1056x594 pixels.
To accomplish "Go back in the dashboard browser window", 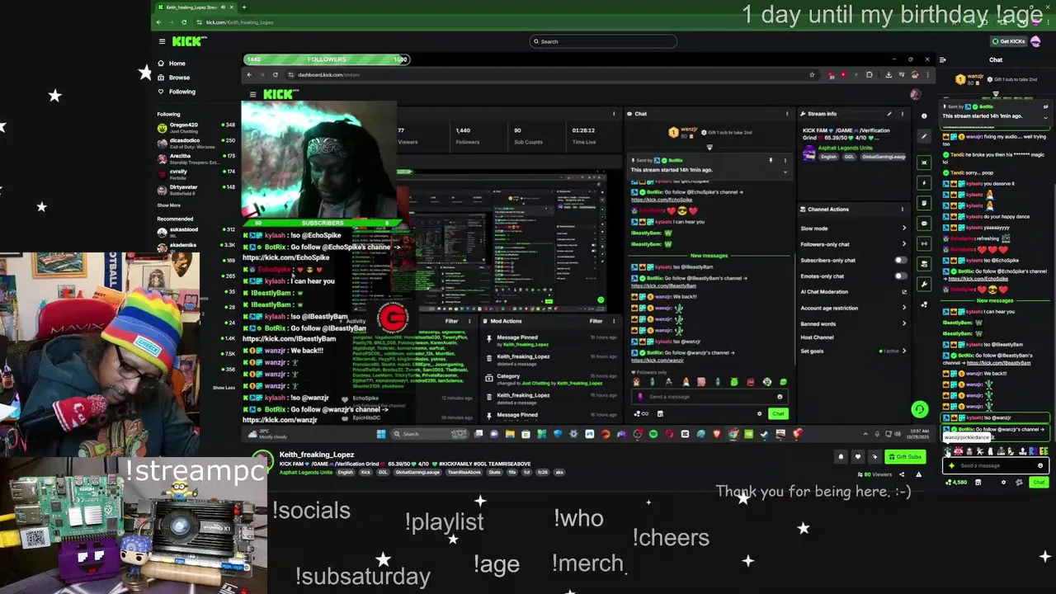I will tap(249, 75).
